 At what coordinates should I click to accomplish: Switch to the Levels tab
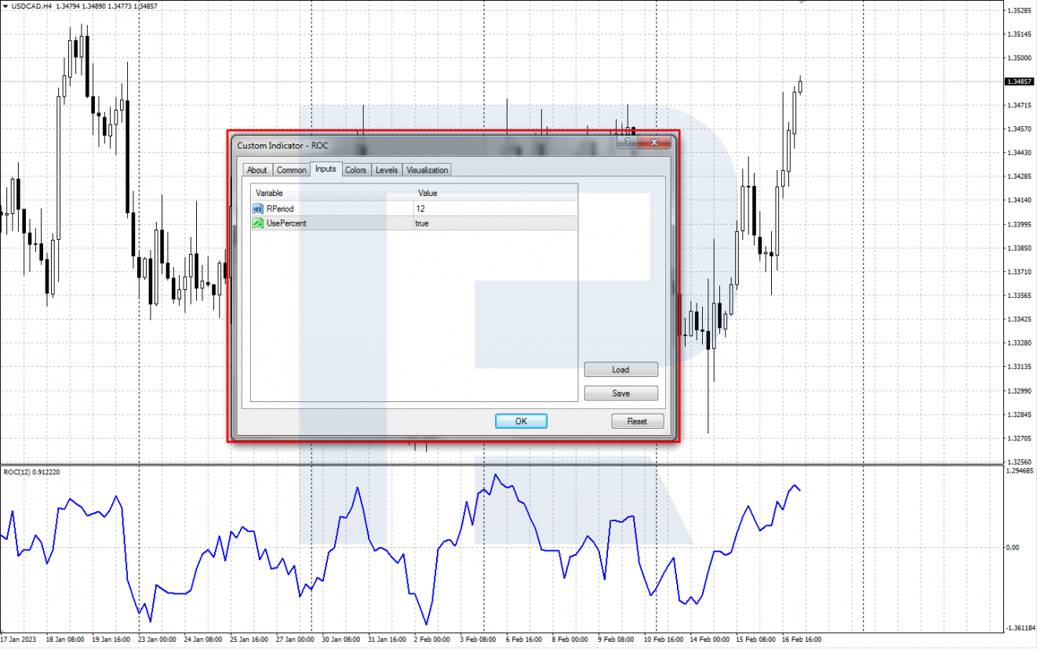tap(387, 170)
